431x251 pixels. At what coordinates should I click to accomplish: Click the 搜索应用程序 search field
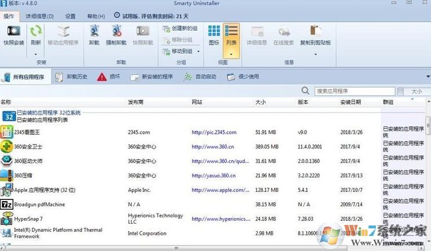coord(355,91)
